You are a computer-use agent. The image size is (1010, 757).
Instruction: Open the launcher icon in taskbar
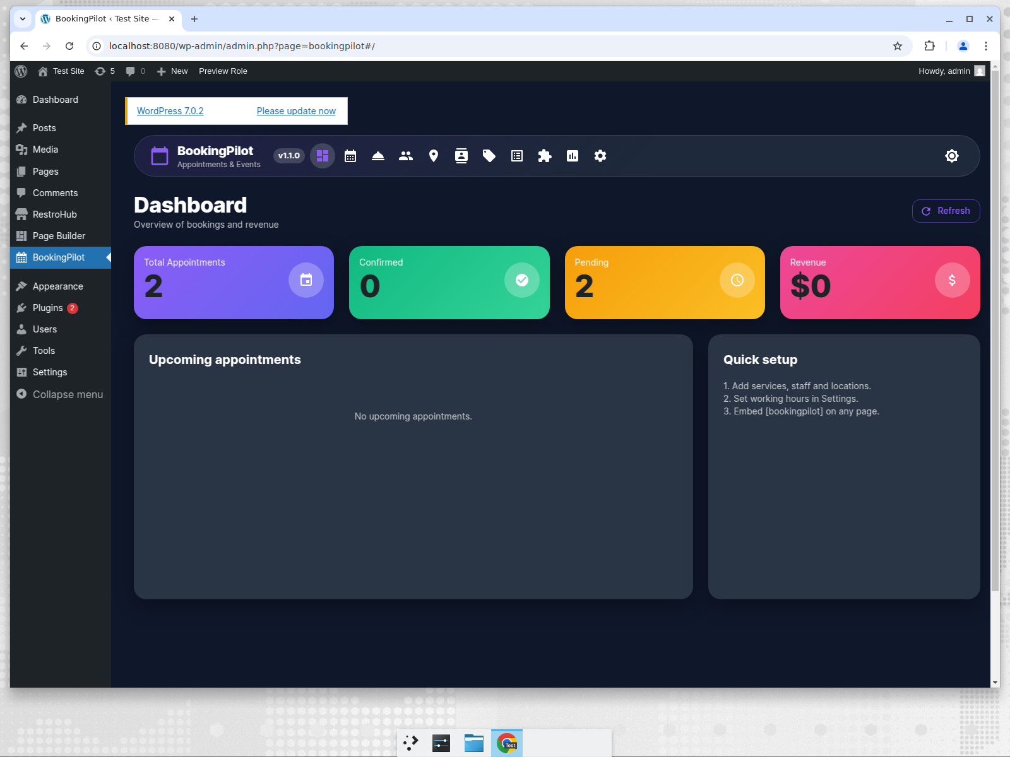411,743
